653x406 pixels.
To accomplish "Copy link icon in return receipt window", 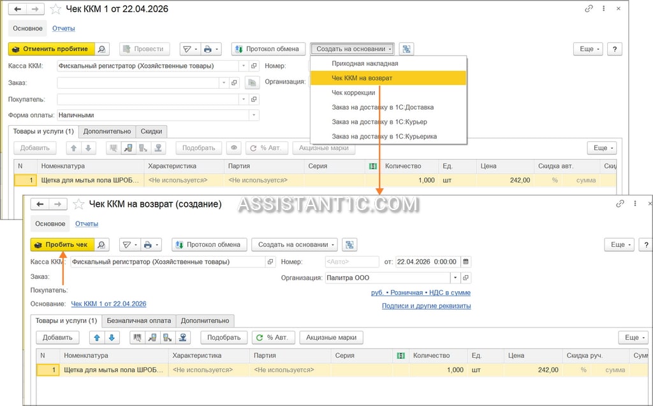I will [x=620, y=204].
